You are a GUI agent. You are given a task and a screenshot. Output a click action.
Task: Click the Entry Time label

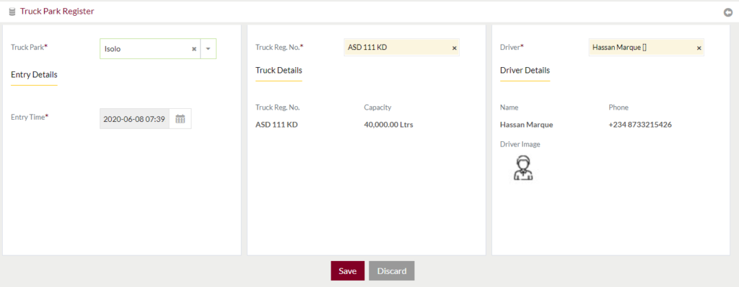click(30, 117)
